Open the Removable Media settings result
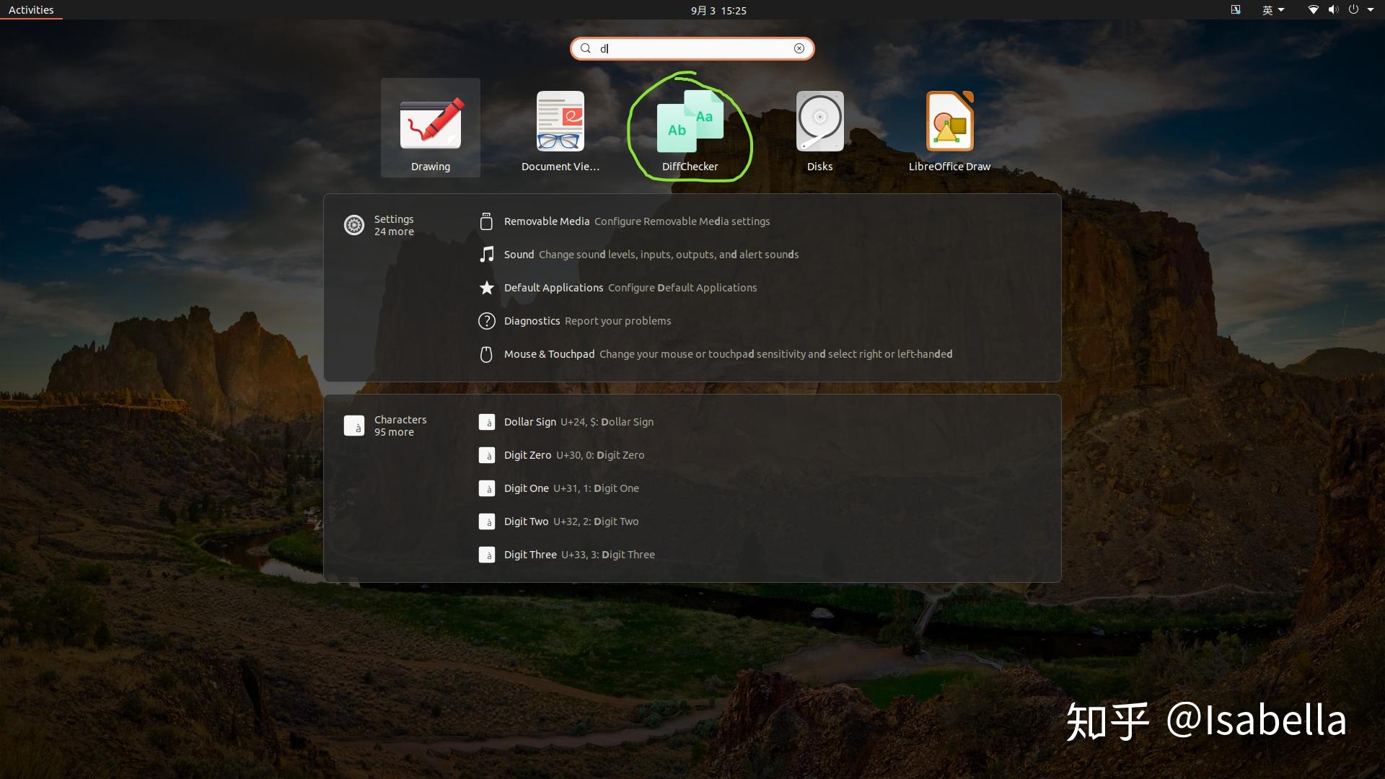 765,221
